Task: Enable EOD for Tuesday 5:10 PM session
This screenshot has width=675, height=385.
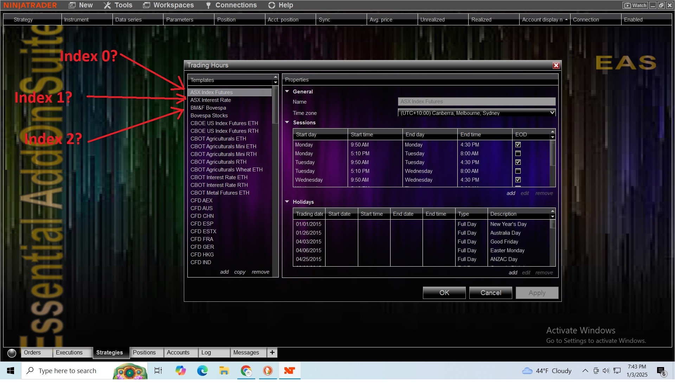Action: coord(518,171)
